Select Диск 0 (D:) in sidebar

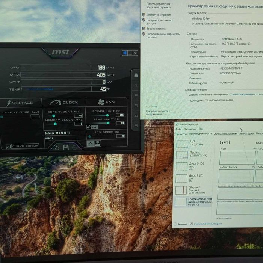tap(194, 166)
